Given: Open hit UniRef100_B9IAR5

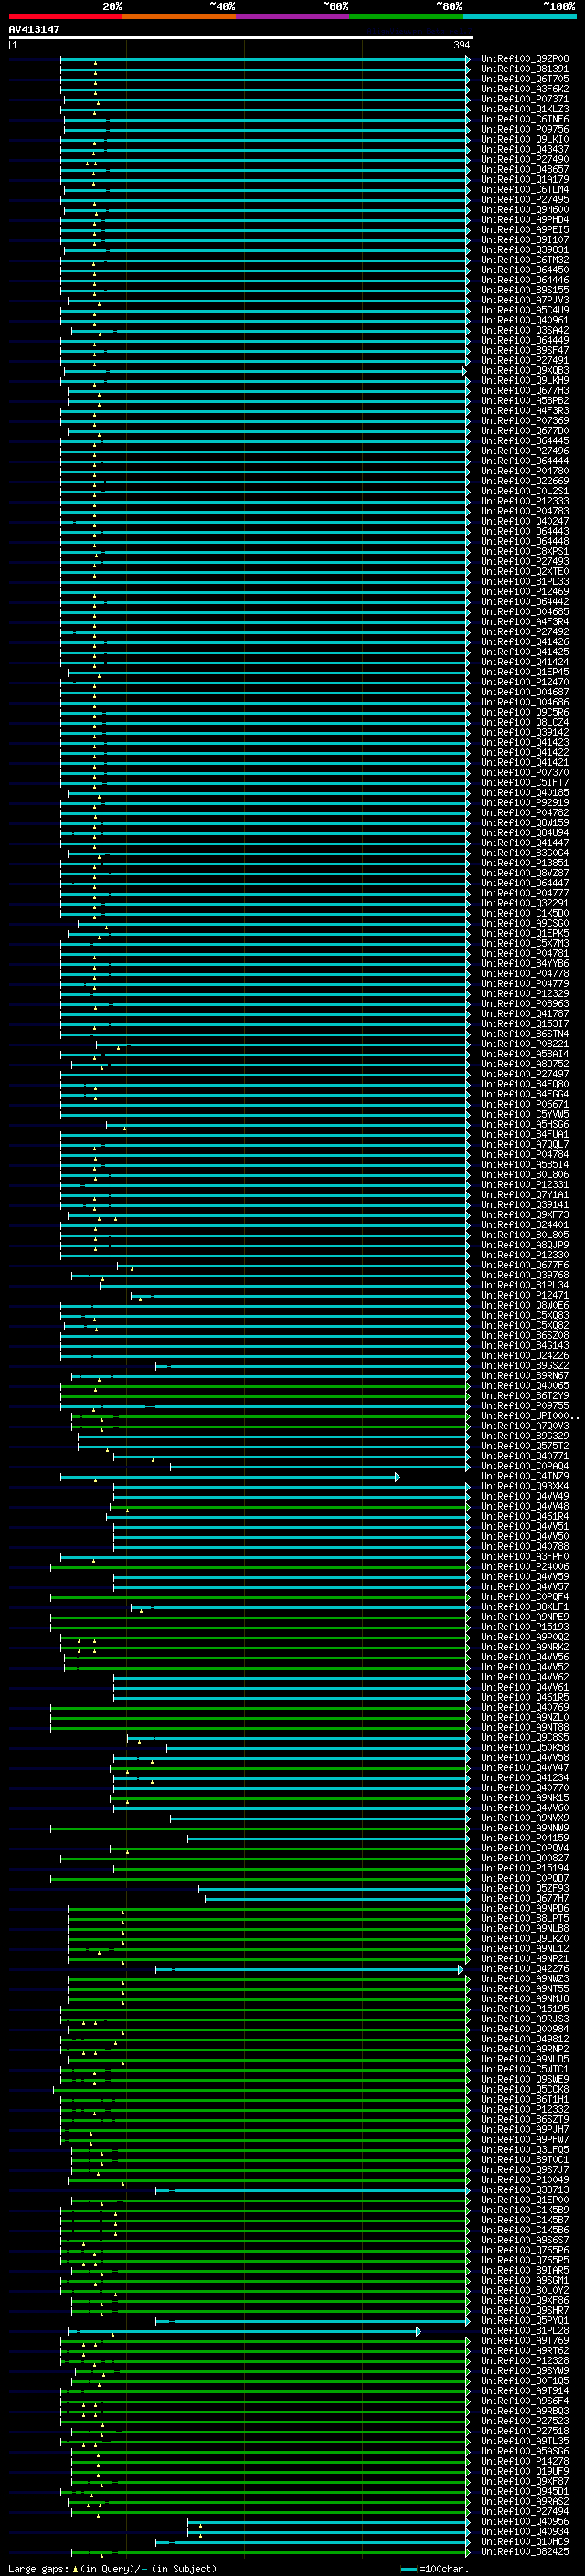Looking at the screenshot, I should click(524, 2270).
